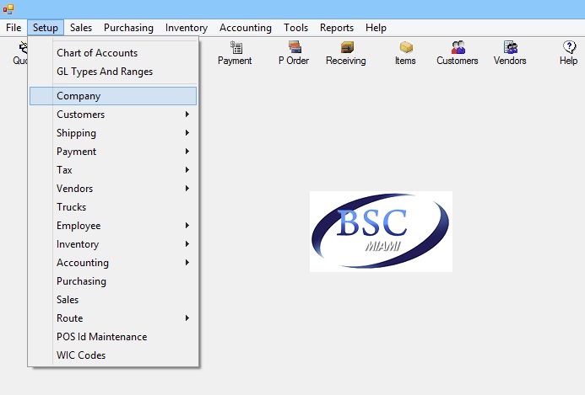585x395 pixels.
Task: Select Sales in the Setup dropdown
Action: [113, 300]
